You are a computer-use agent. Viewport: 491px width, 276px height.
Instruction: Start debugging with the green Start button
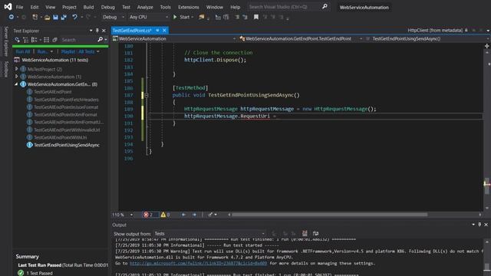point(182,17)
